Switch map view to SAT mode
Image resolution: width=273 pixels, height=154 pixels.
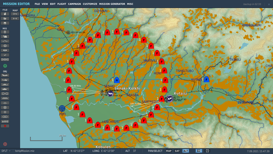(x=177, y=151)
